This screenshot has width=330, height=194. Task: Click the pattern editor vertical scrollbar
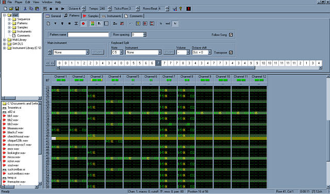pyautogui.click(x=328, y=132)
